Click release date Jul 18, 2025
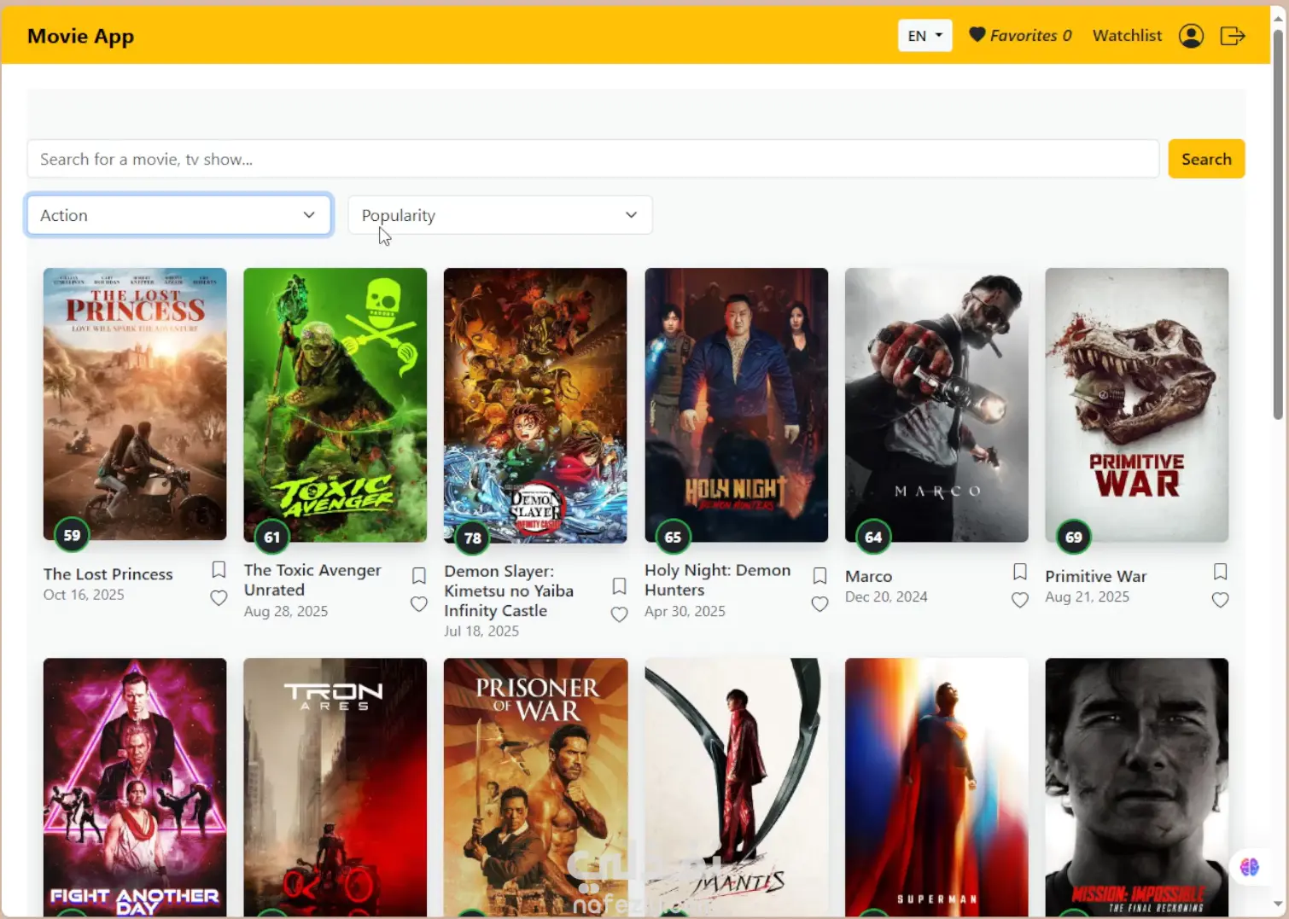 point(481,631)
